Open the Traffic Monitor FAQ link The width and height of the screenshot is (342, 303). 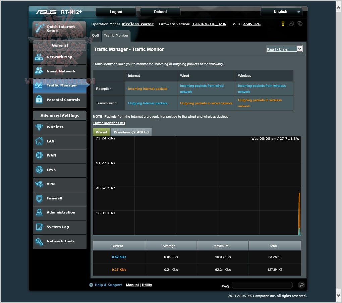pyautogui.click(x=109, y=123)
